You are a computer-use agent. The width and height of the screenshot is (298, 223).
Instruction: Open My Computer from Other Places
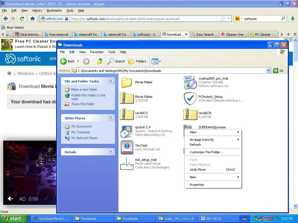pyautogui.click(x=81, y=132)
